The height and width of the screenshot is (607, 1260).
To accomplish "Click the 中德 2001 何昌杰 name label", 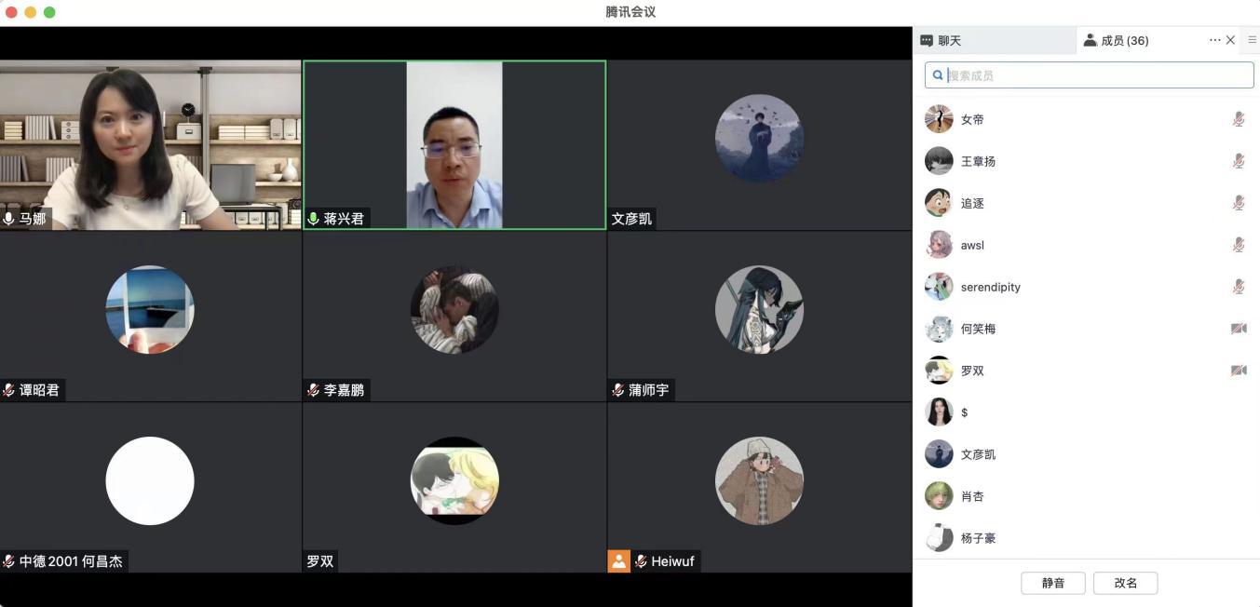I will [71, 561].
